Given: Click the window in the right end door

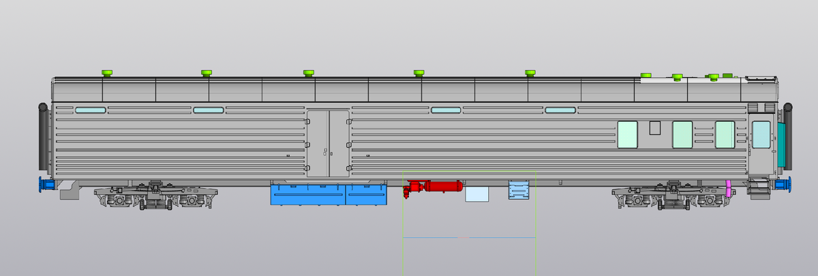Looking at the screenshot, I should 760,134.
